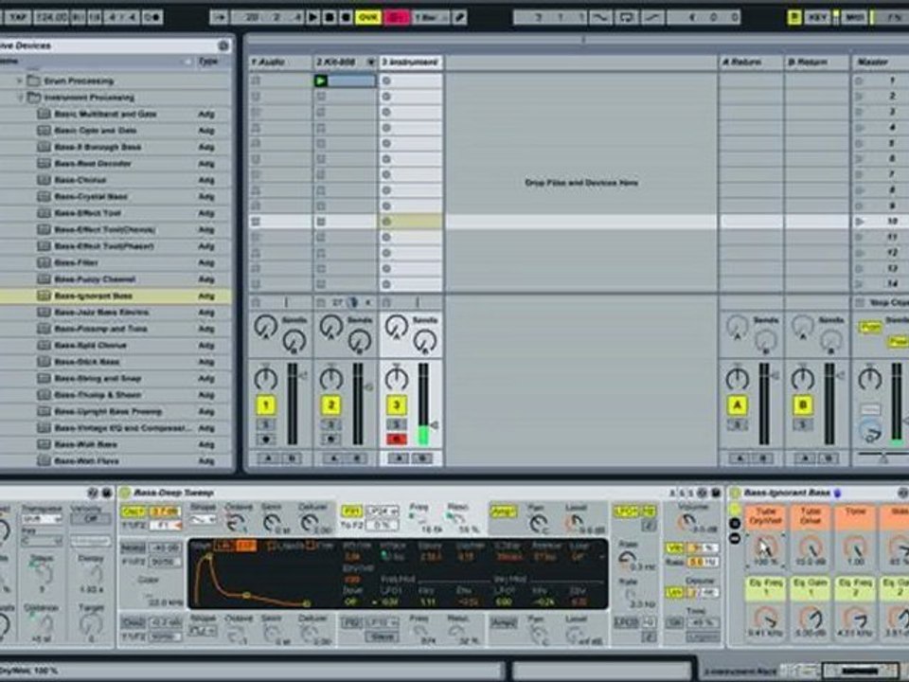Click the Tube Dry/Wet macro knob
Viewport: 909px width, 682px height.
coord(765,547)
